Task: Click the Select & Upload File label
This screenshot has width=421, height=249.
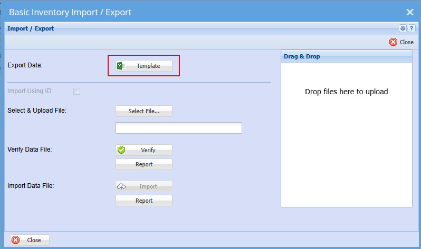Action: click(37, 111)
